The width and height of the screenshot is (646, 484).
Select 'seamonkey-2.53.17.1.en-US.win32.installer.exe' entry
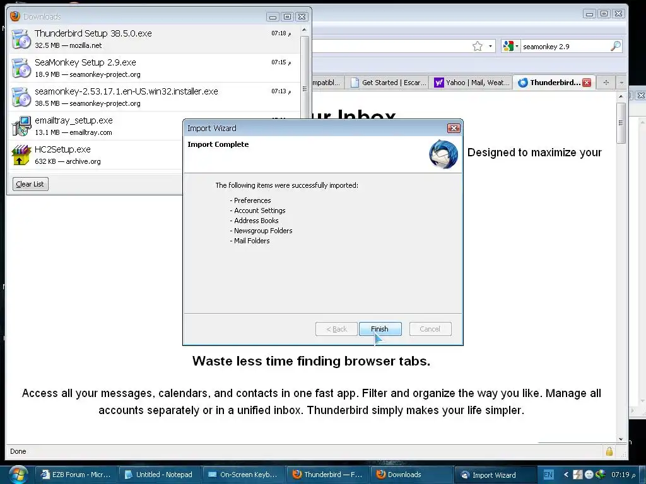126,91
